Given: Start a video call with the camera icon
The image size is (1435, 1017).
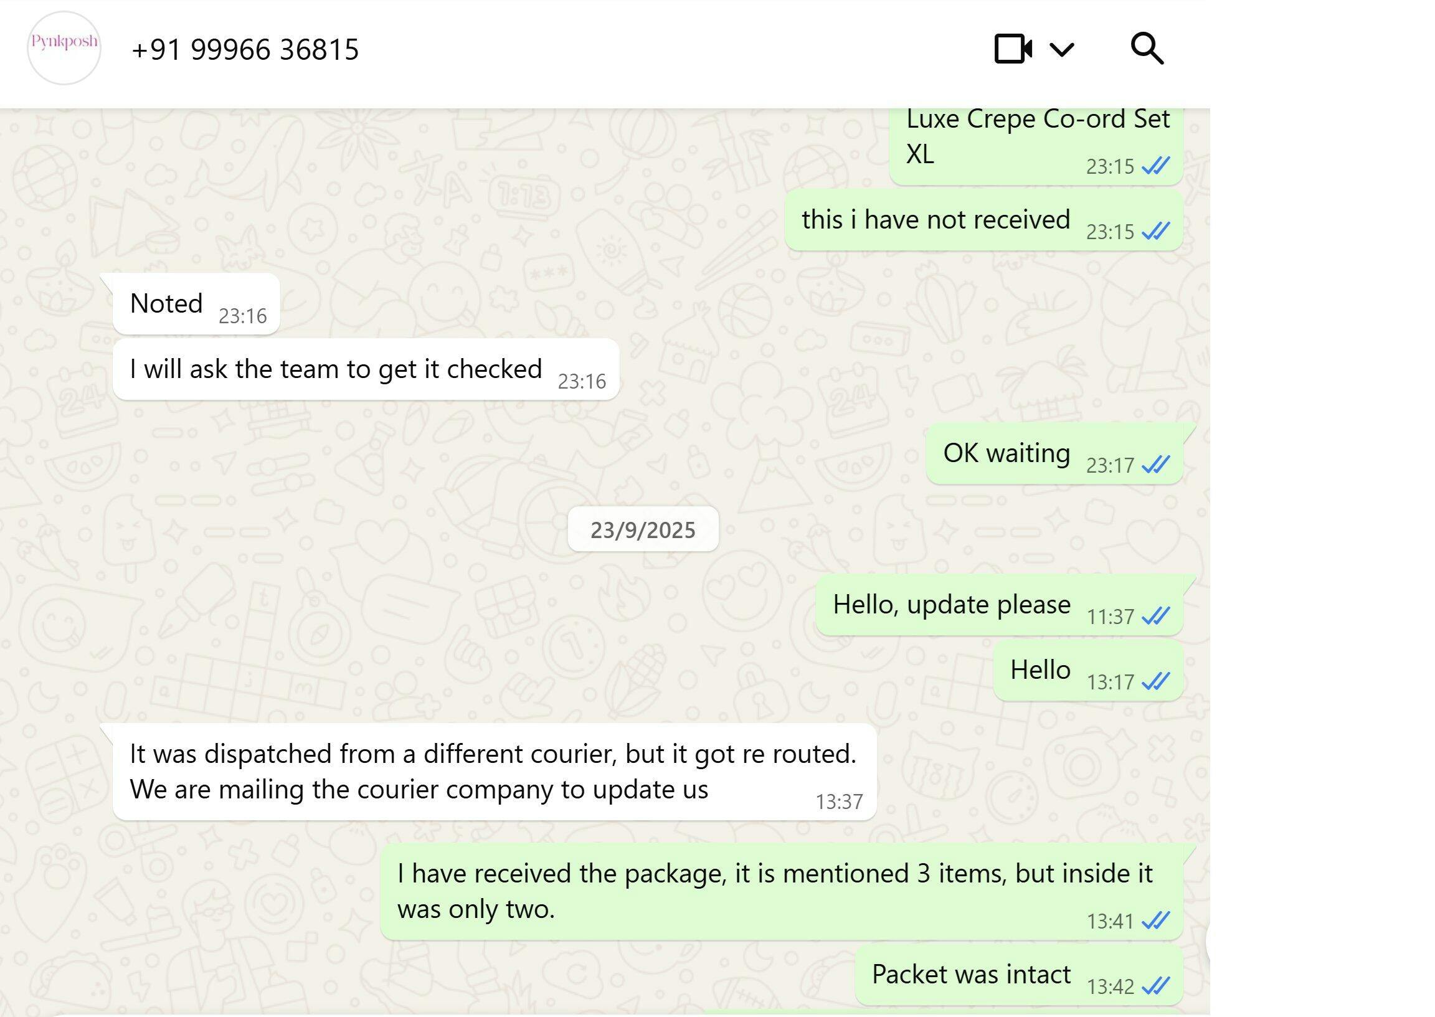Looking at the screenshot, I should pyautogui.click(x=1013, y=49).
